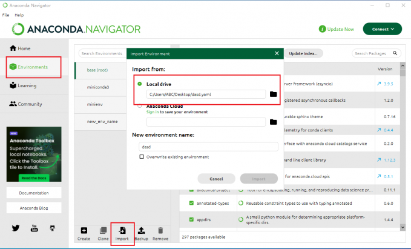Screen dimensions: 411x249
Task: Click the local drive file path field
Action: pos(206,94)
